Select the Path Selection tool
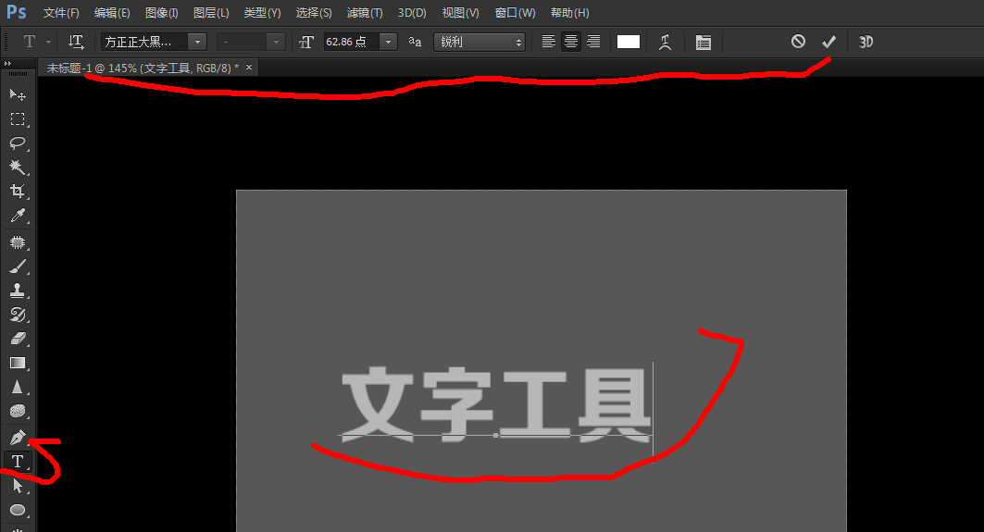 [18, 486]
